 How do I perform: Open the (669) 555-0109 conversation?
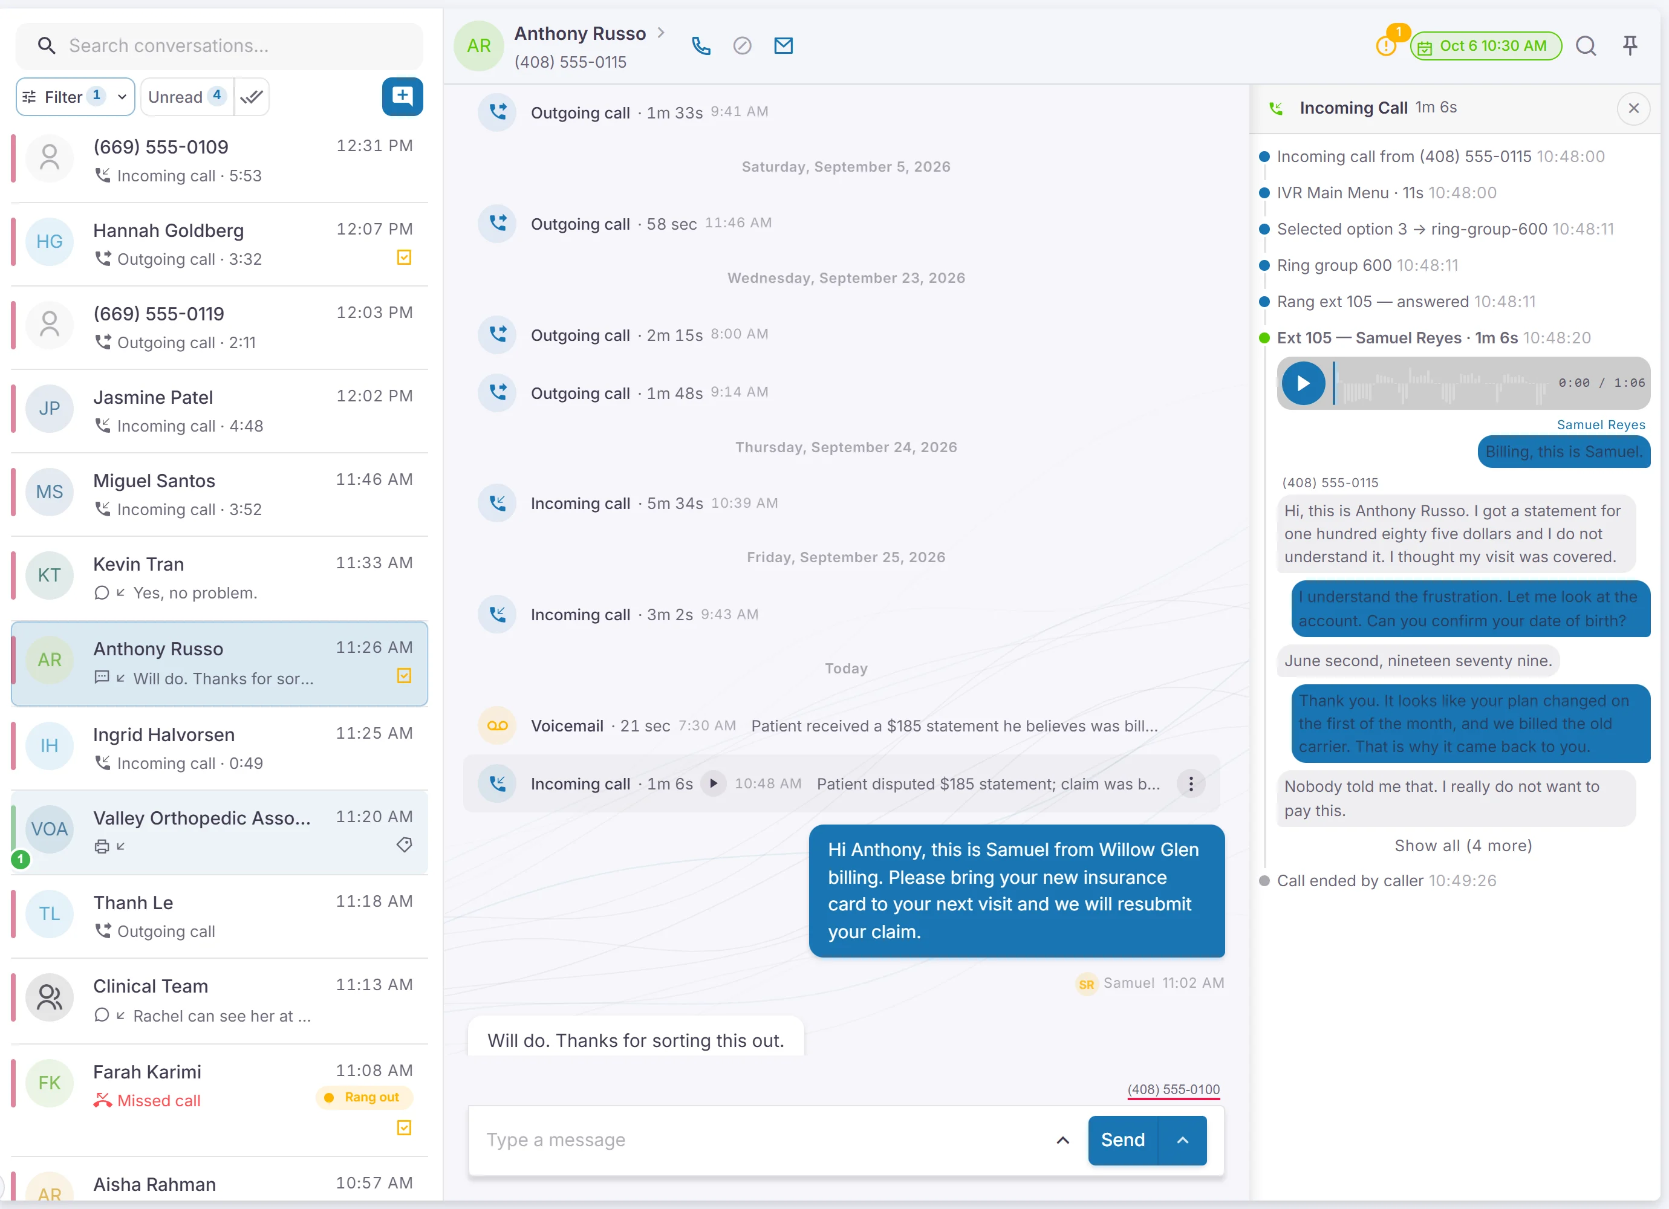pyautogui.click(x=220, y=160)
